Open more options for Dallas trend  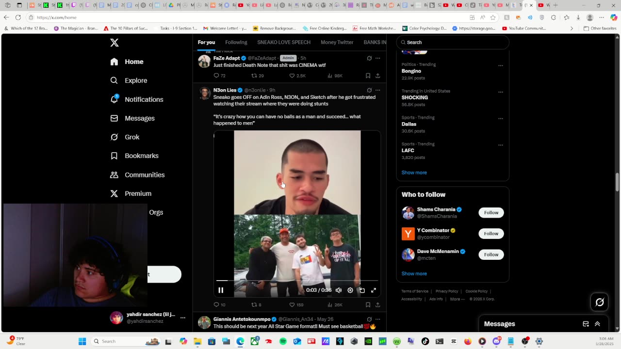pyautogui.click(x=501, y=119)
